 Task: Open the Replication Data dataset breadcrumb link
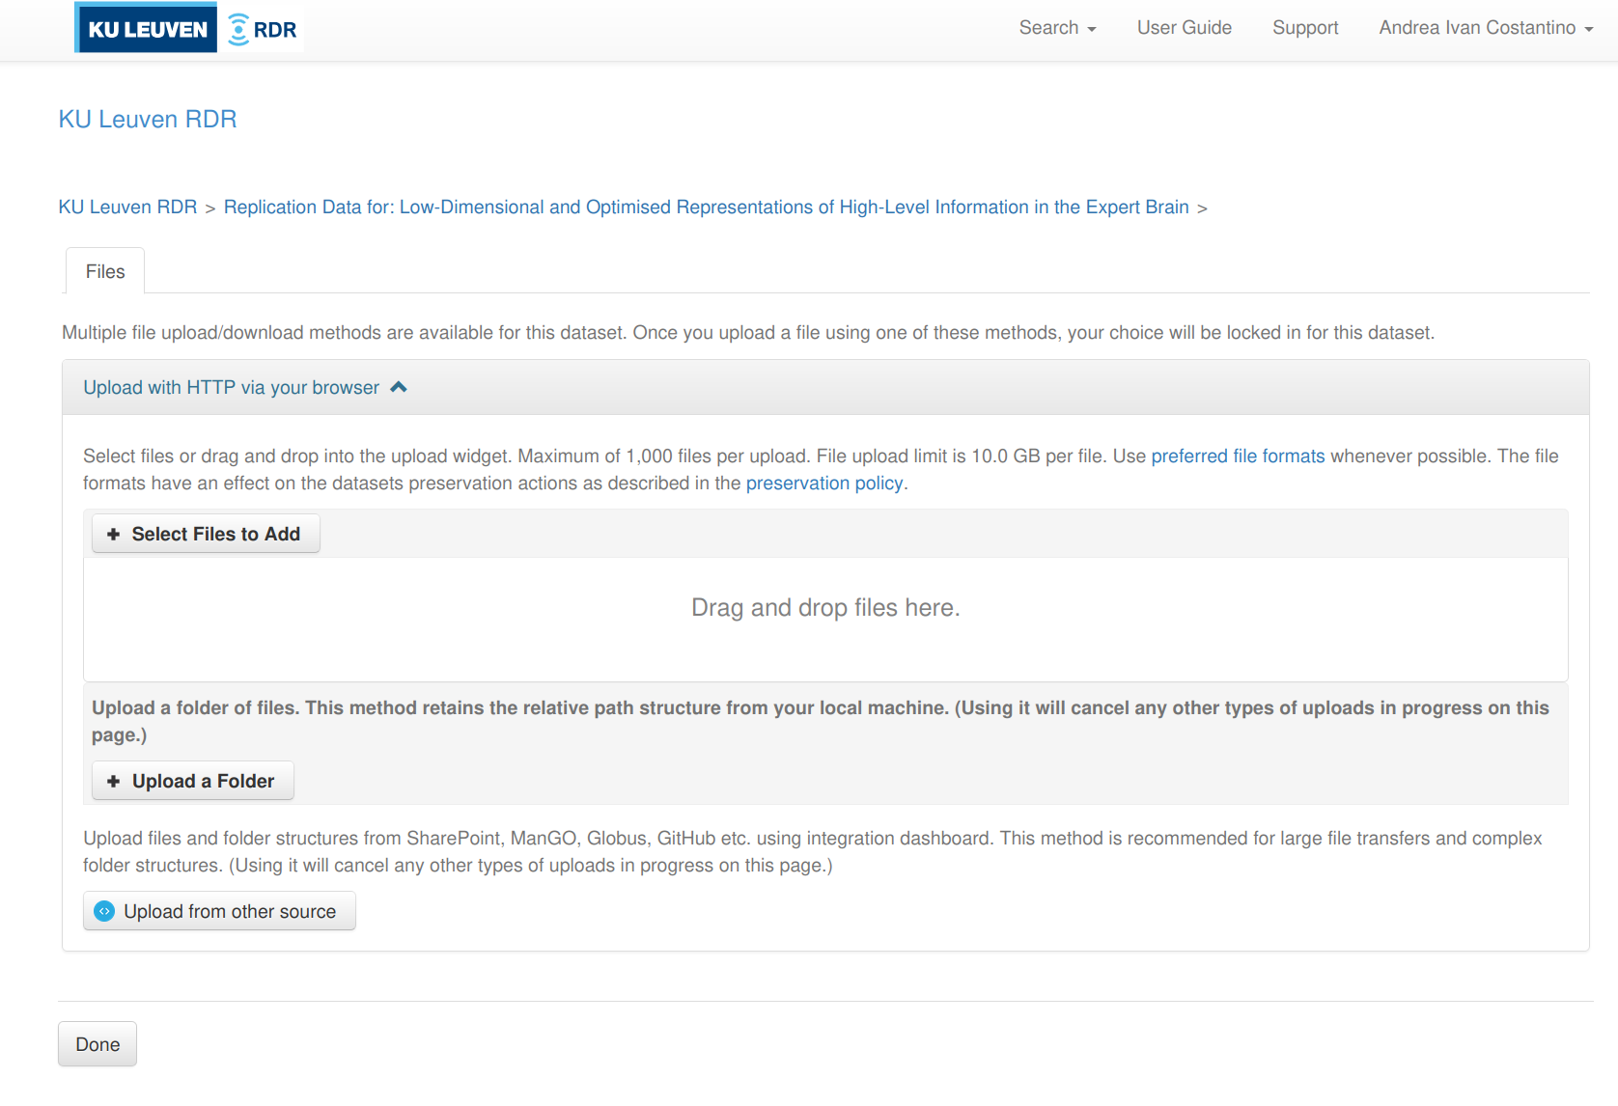coord(706,207)
